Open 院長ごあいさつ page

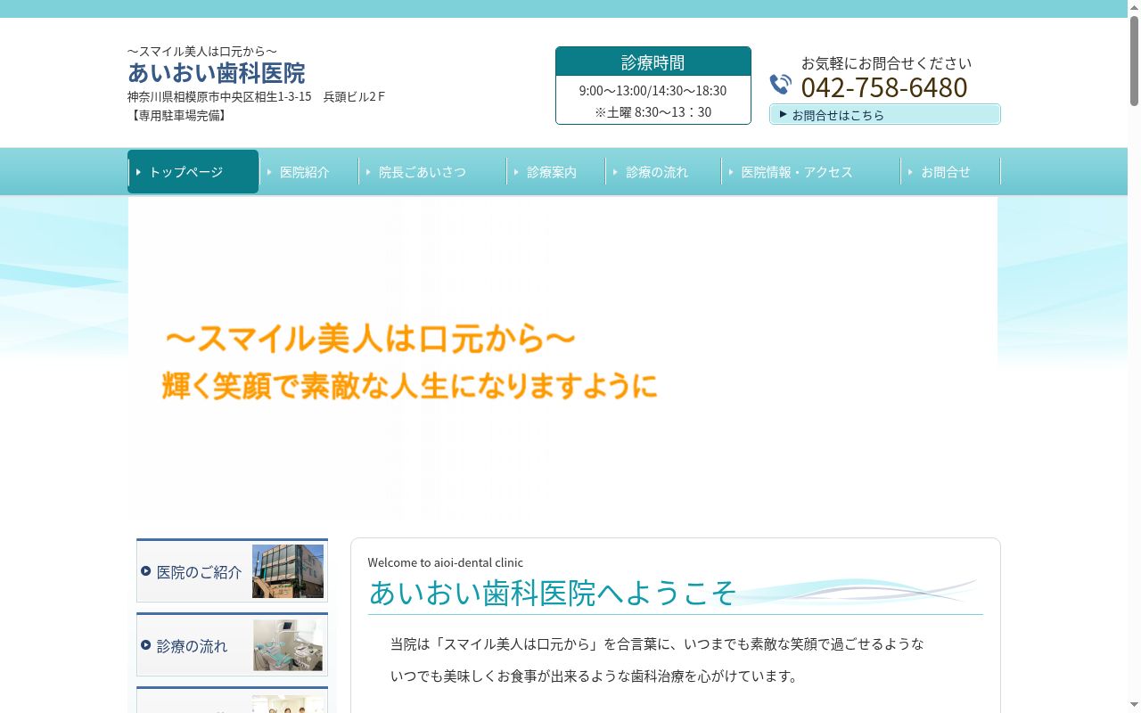coord(432,171)
